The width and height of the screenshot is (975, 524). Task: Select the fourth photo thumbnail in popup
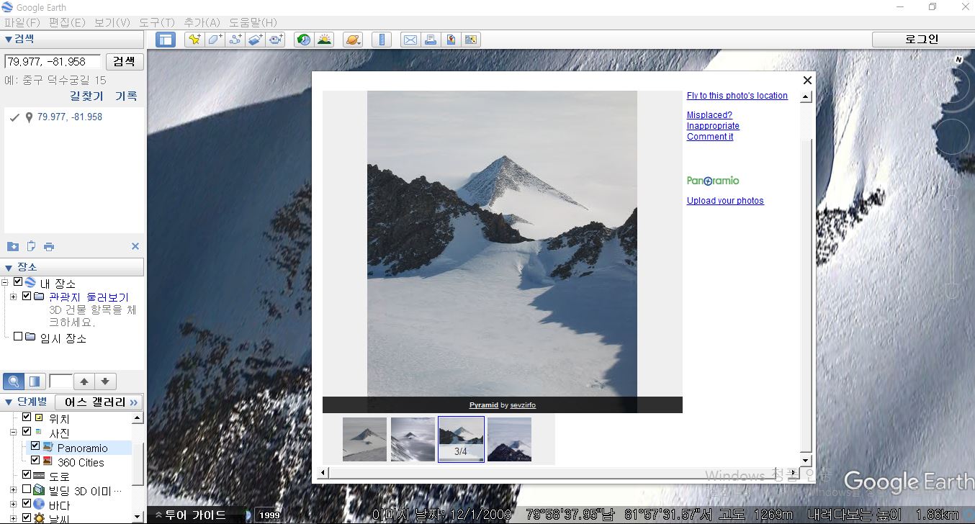pos(509,439)
